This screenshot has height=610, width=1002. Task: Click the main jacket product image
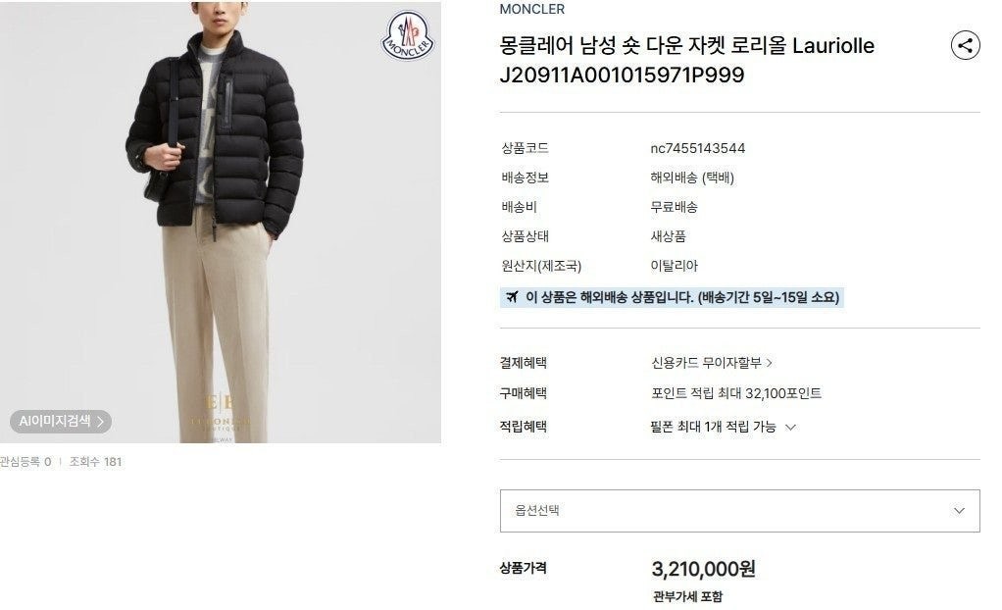[x=221, y=222]
